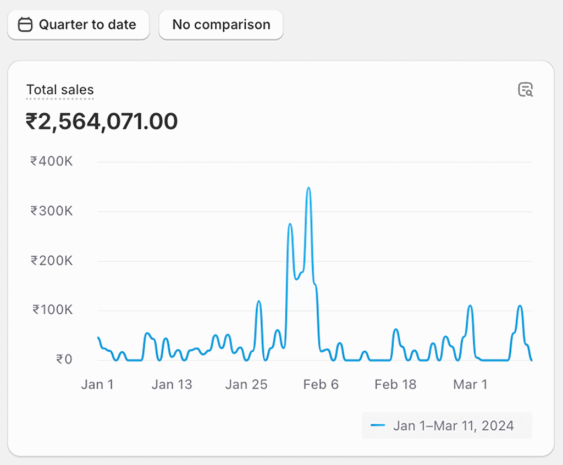Screen dimensions: 563x465
Task: Click the calendar icon beside Quarter to date
Action: point(25,25)
